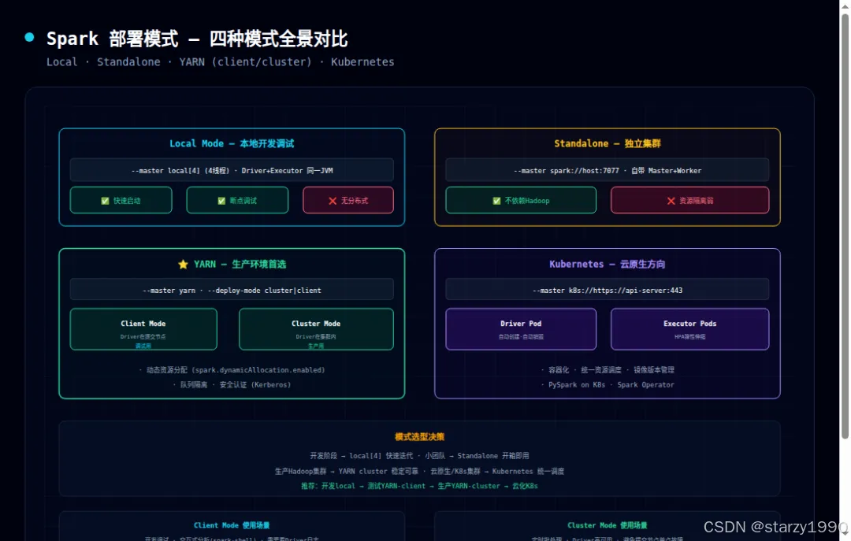Click the green line '推荐: 开发local → 测试YARN-client'
Screen dimensions: 851x541
(x=363, y=486)
